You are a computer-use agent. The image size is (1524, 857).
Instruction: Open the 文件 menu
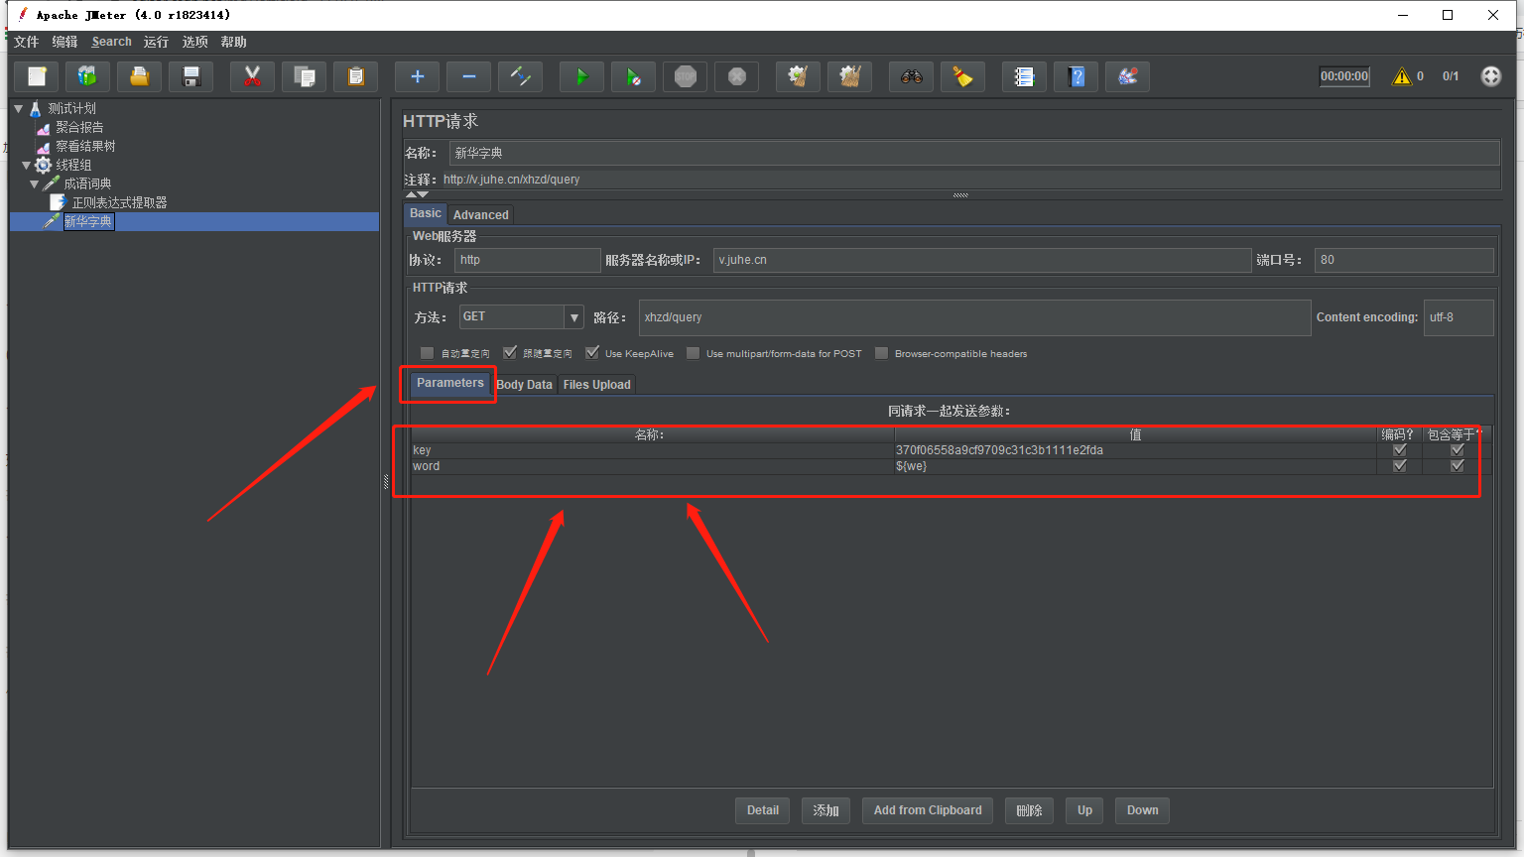coord(27,42)
